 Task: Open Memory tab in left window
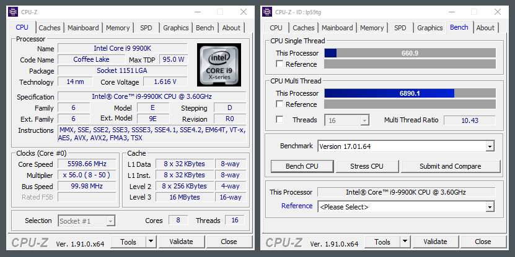[x=118, y=28]
